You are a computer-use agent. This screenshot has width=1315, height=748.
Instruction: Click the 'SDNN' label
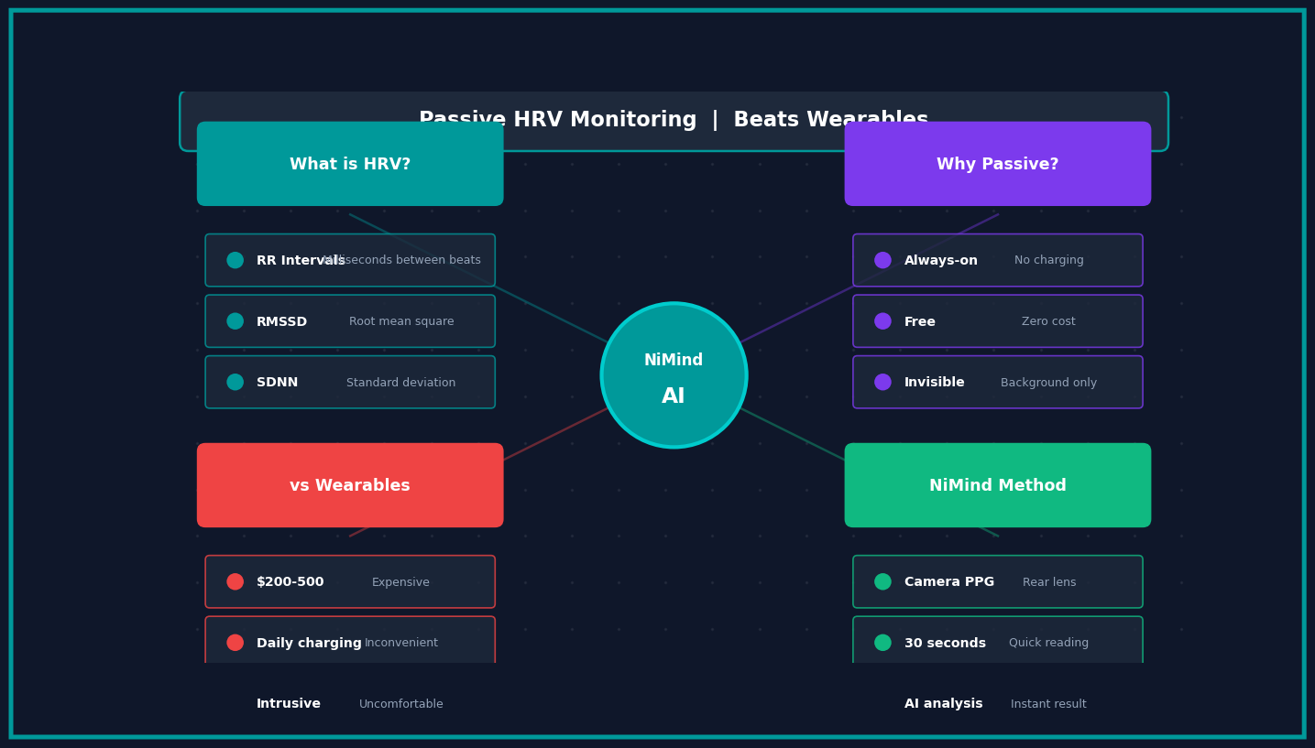[277, 383]
